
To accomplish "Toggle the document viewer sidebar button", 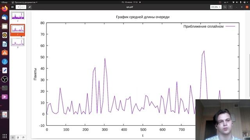I will pos(12,7).
